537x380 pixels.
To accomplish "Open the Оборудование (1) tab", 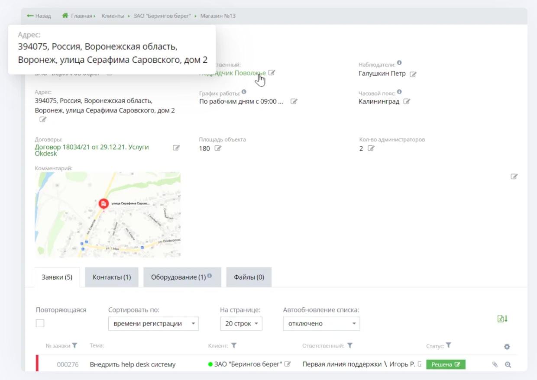I will (182, 277).
